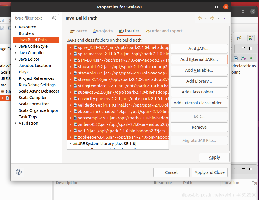Select the Libraries tab

(x=129, y=31)
